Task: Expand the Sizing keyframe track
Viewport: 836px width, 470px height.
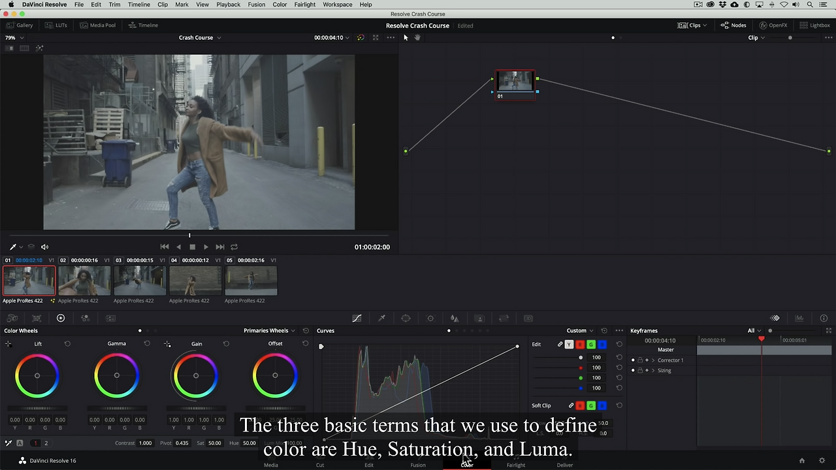Action: (652, 371)
